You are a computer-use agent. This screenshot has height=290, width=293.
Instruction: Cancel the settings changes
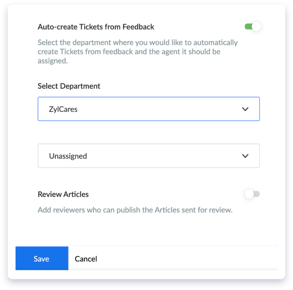click(x=86, y=259)
